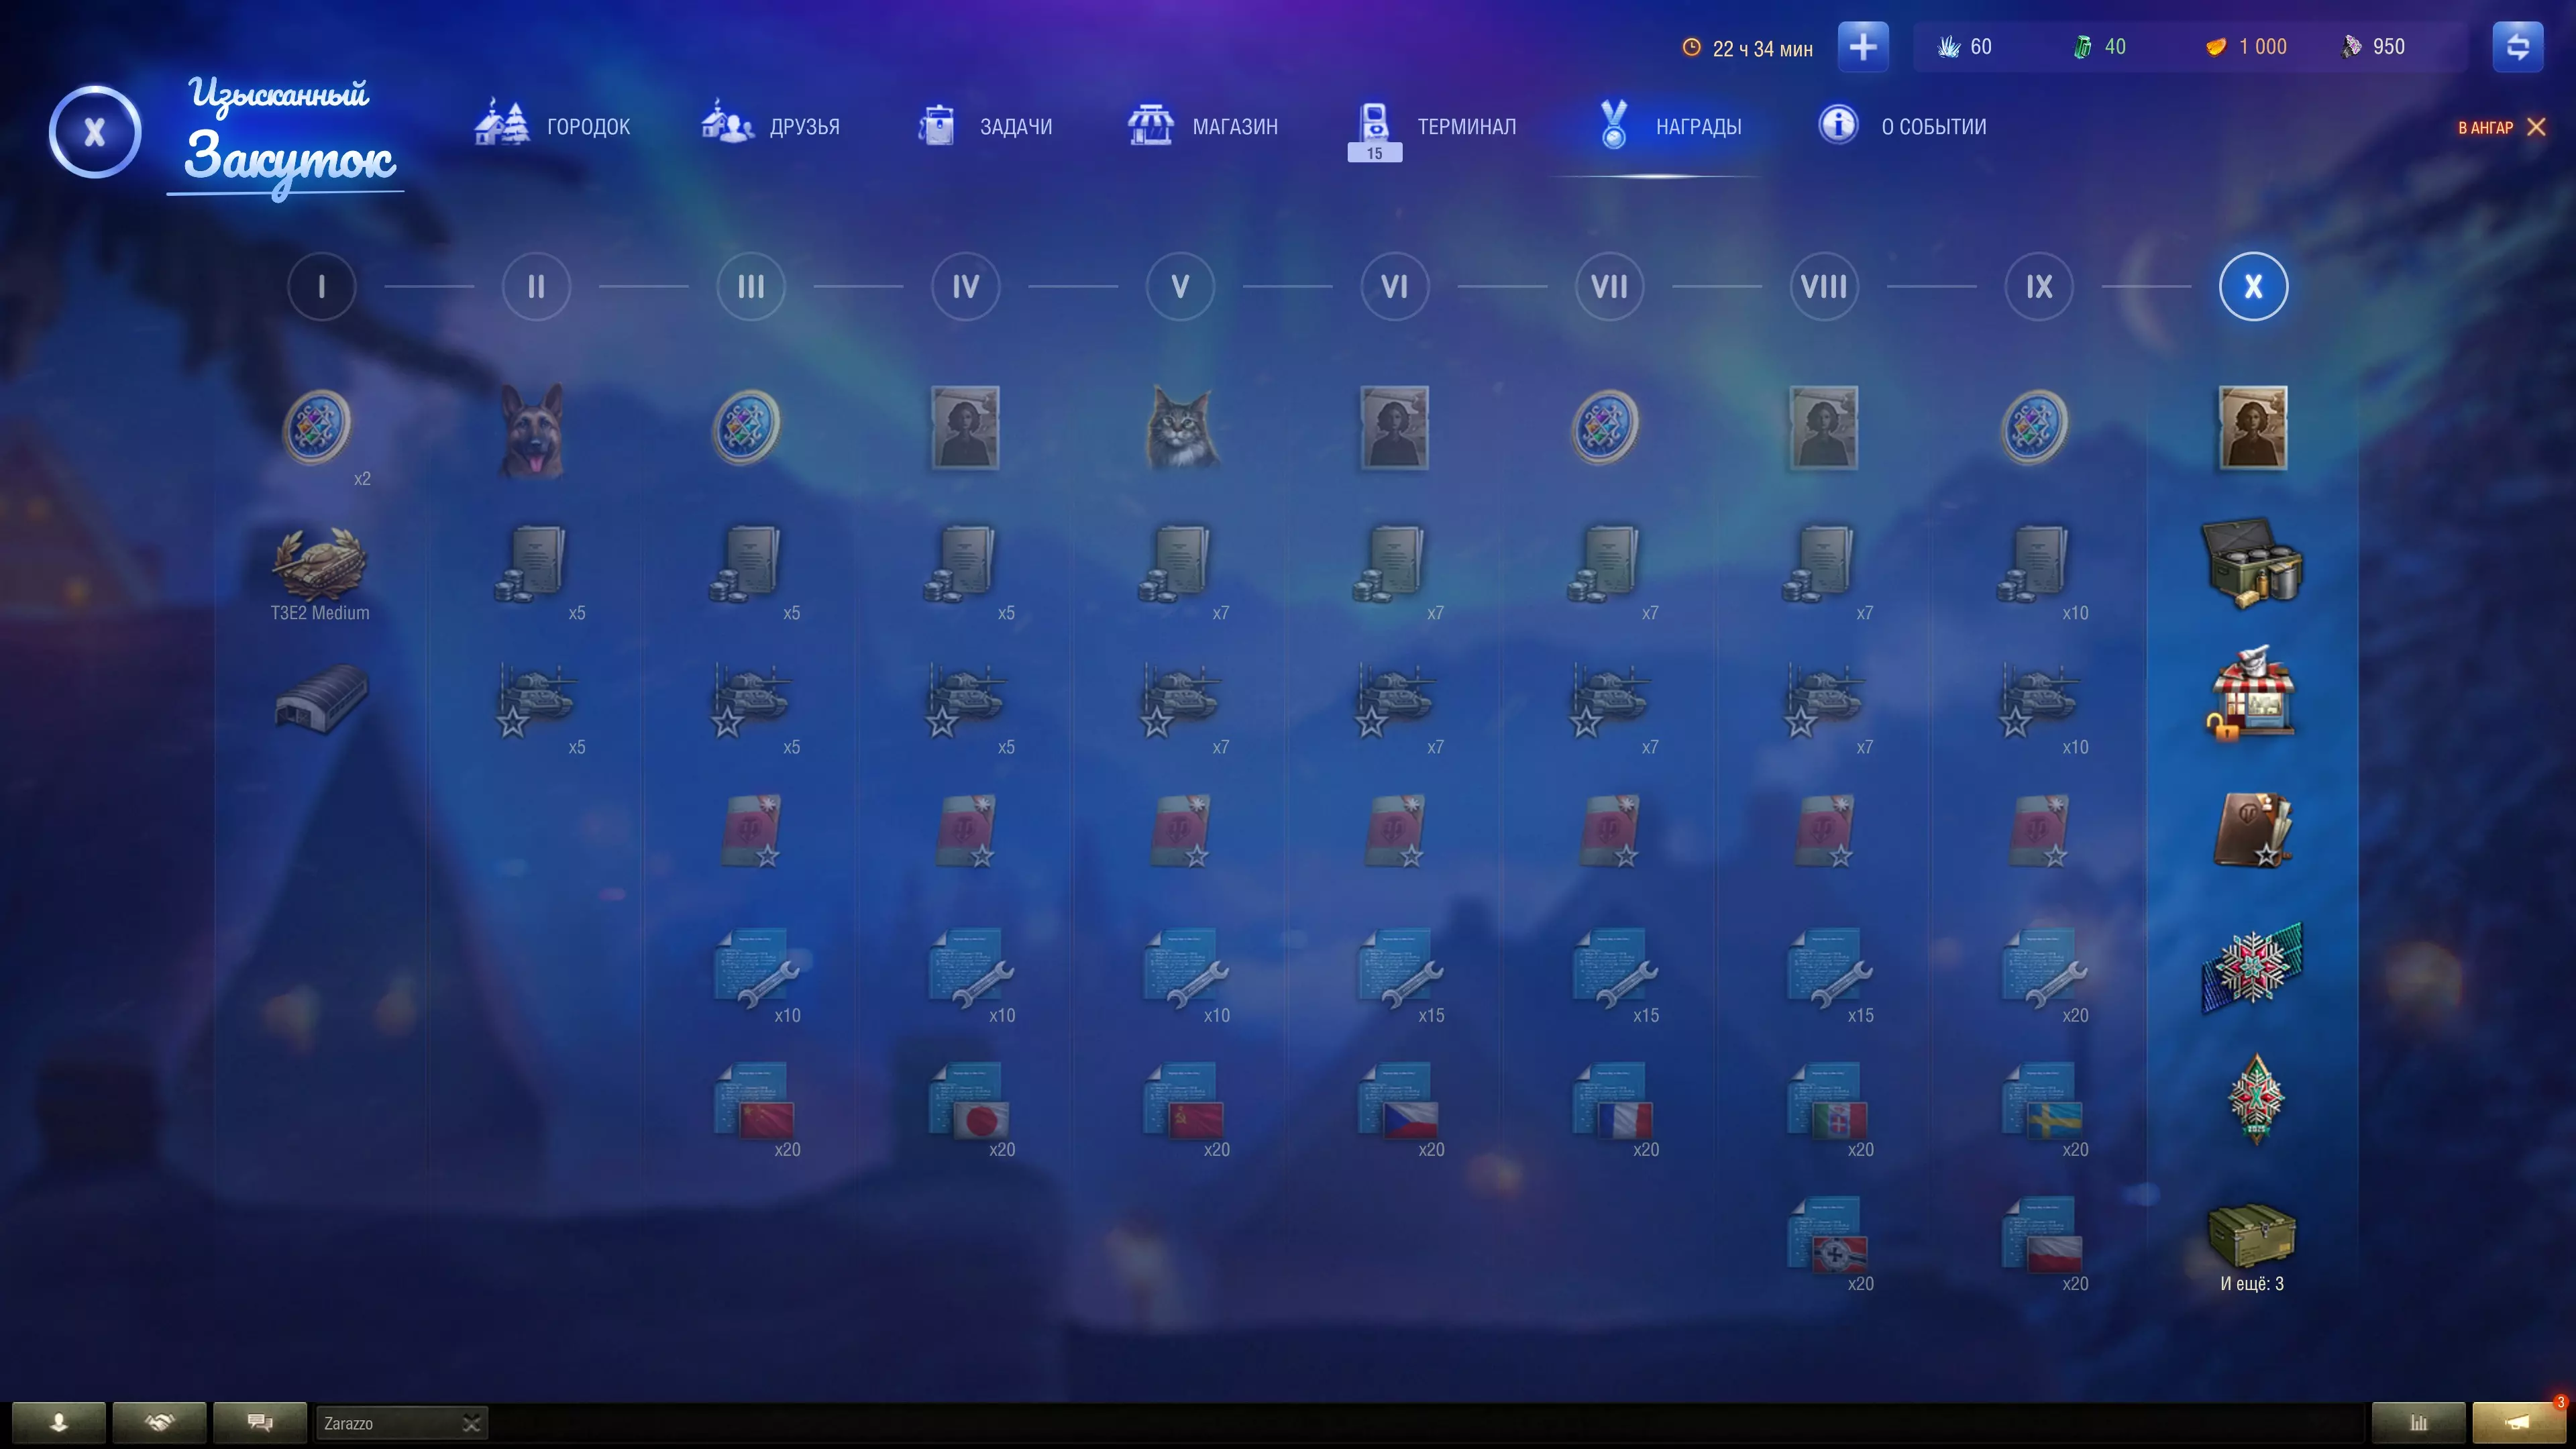The image size is (2576, 1449).
Task: Open the notifications megaphone in bottom bar
Action: 2517,1421
